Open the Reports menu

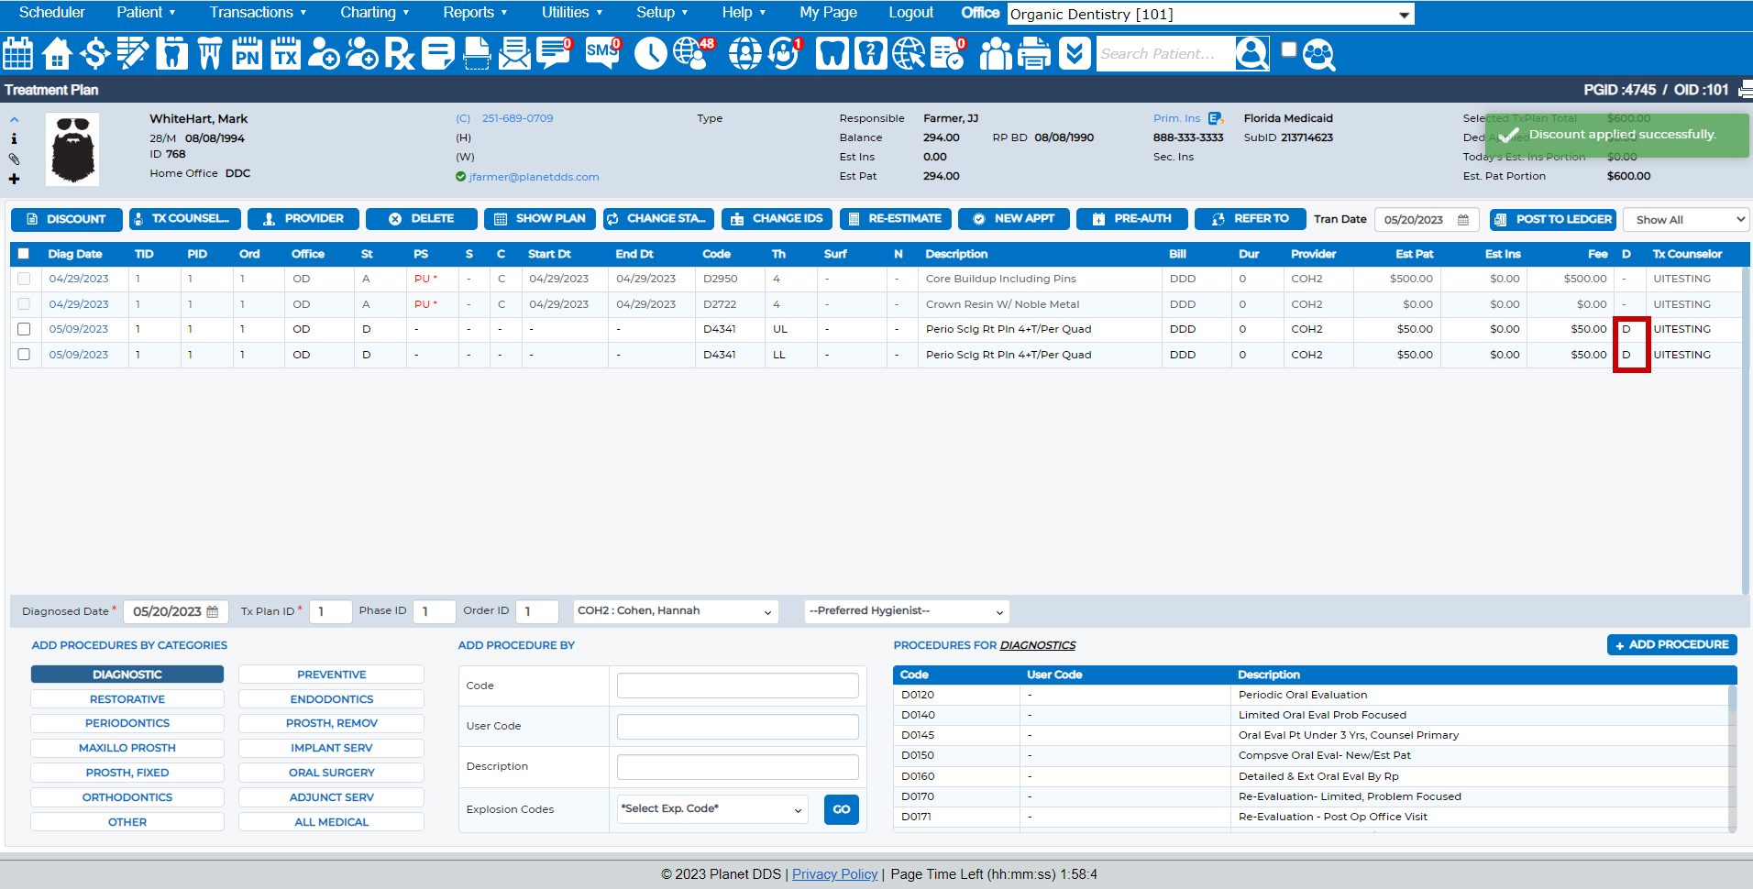coord(475,13)
